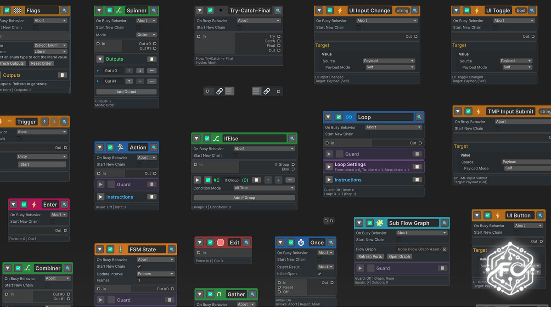
Task: Open the Condition Mode dropdown in the IfElse node
Action: [264, 187]
